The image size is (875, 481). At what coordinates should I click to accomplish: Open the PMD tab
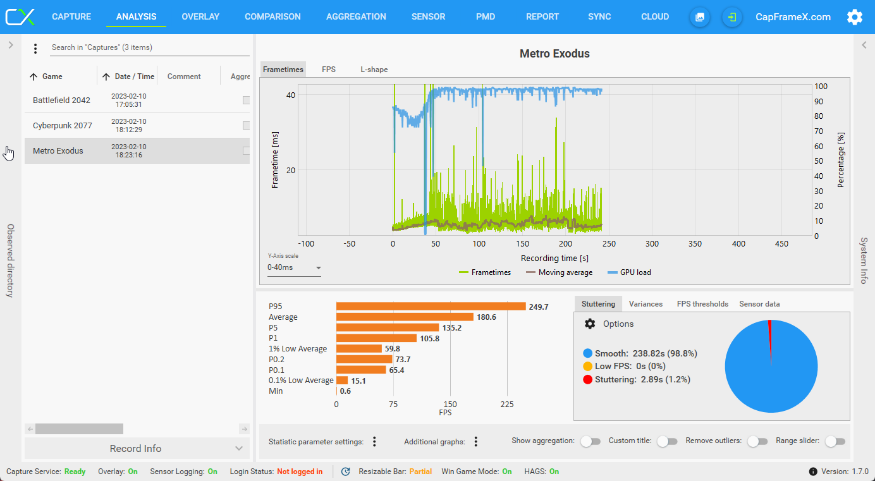click(486, 17)
